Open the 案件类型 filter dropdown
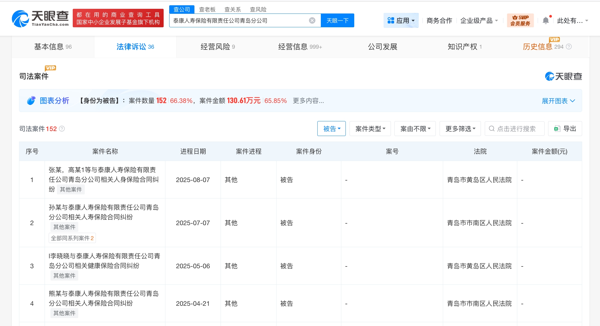The image size is (600, 326). [370, 129]
